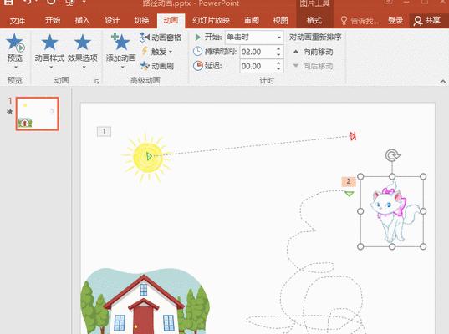Image resolution: width=449 pixels, height=334 pixels.
Task: Select slide 1 thumbnail
Action: (38, 114)
